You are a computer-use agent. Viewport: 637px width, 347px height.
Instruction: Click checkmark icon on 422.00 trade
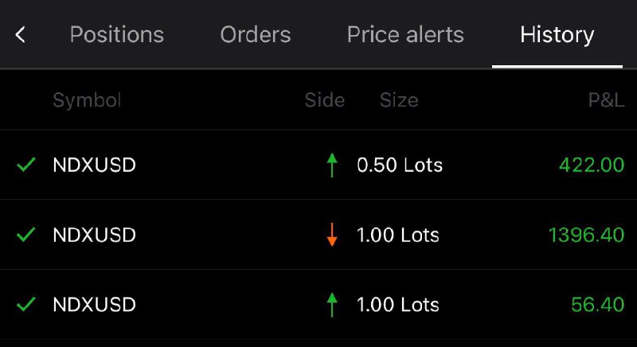pyautogui.click(x=26, y=166)
